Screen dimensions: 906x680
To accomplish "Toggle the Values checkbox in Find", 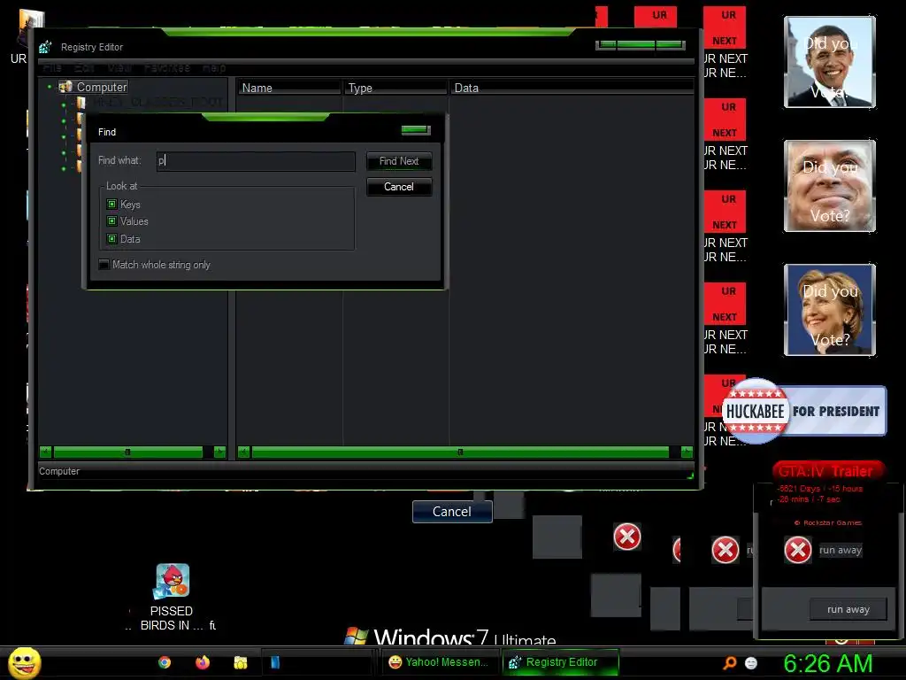I will click(x=112, y=220).
